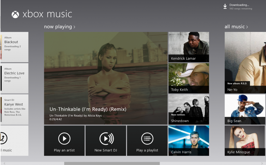The image size is (266, 165).
Task: Expand the all music section chevron
Action: (x=247, y=27)
